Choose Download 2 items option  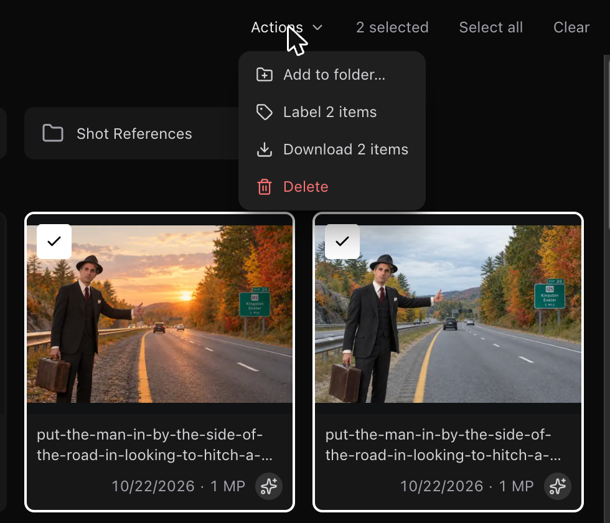pyautogui.click(x=332, y=149)
